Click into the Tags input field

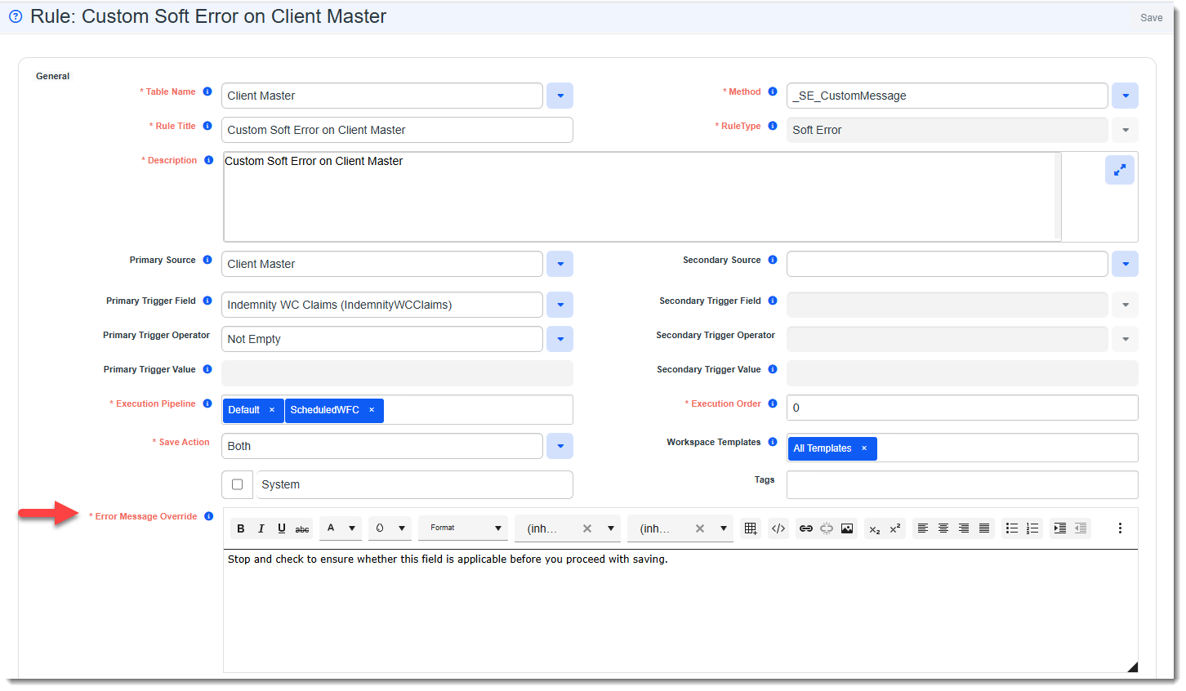tap(962, 484)
